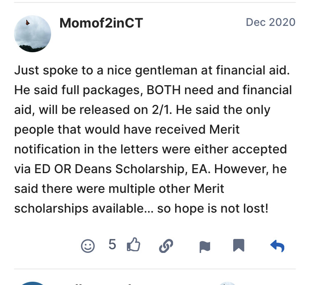Reply to the post with arrow icon
This screenshot has width=309, height=285.
point(277,246)
